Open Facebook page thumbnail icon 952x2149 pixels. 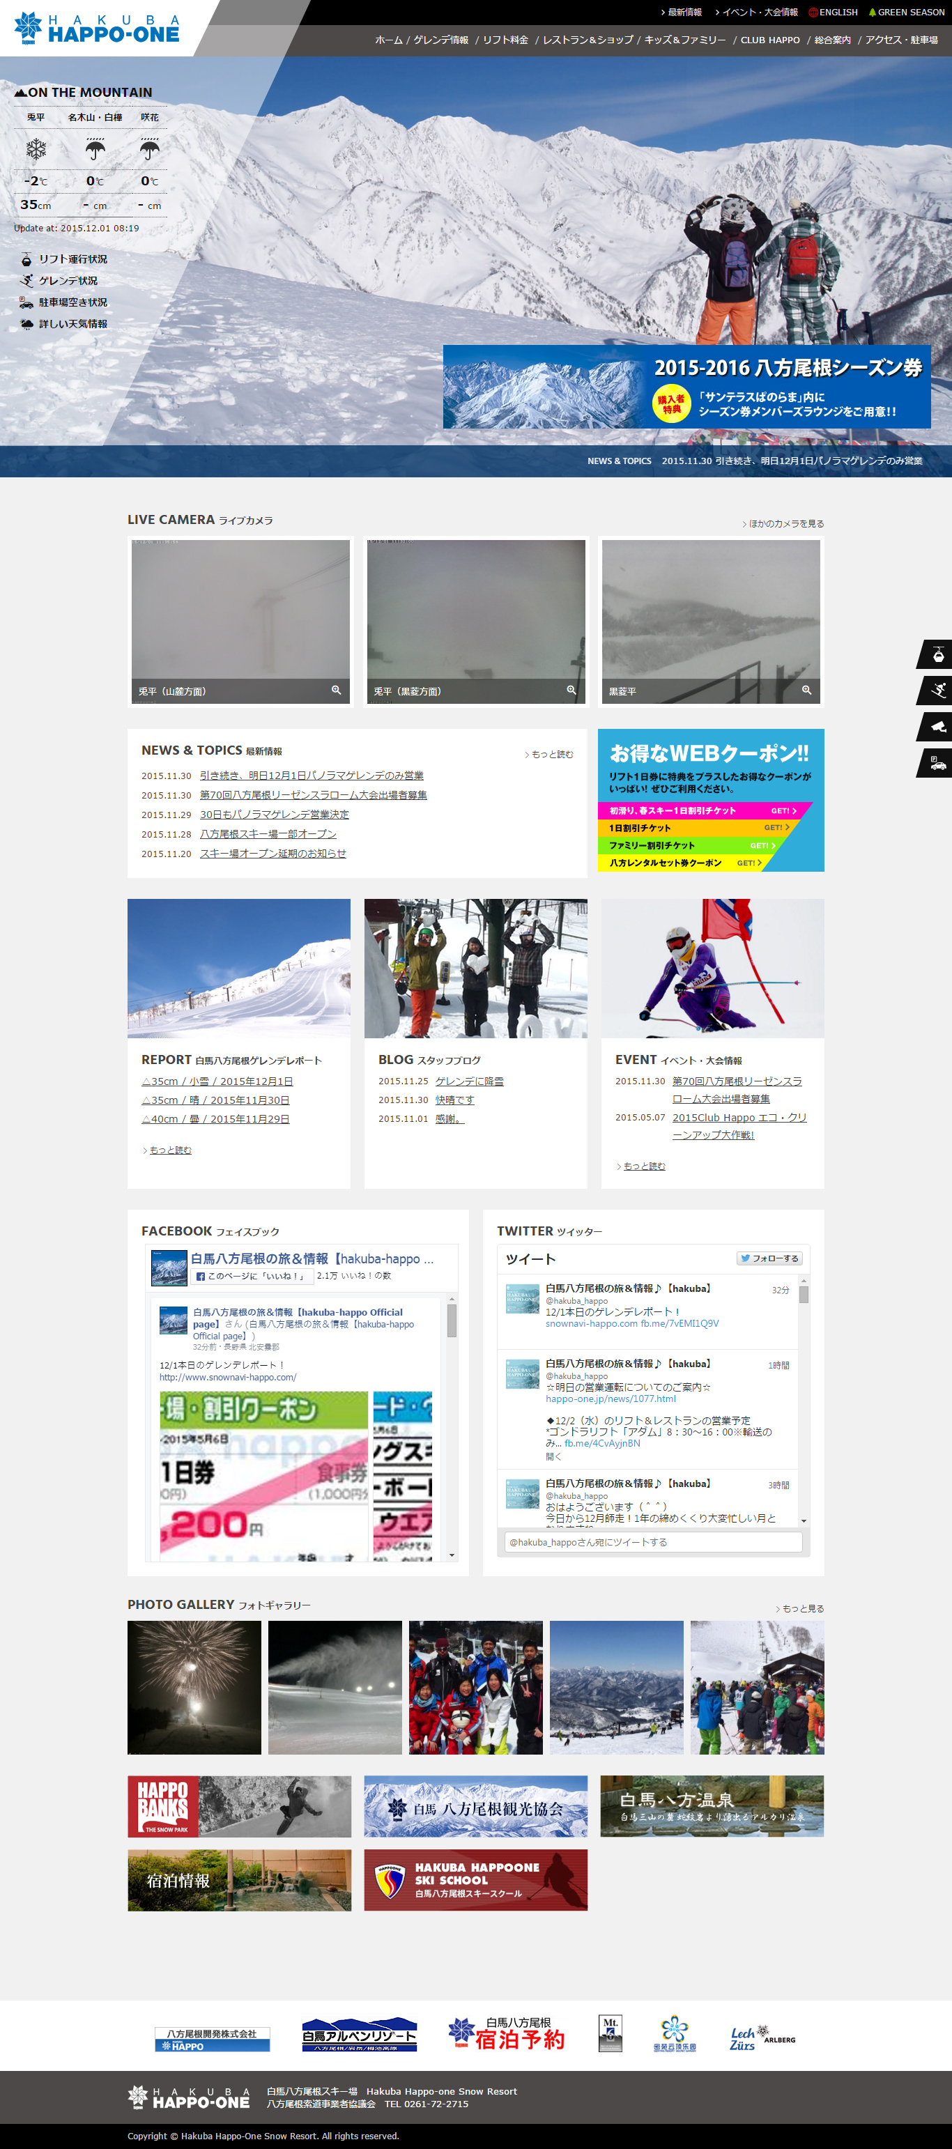click(x=169, y=1268)
